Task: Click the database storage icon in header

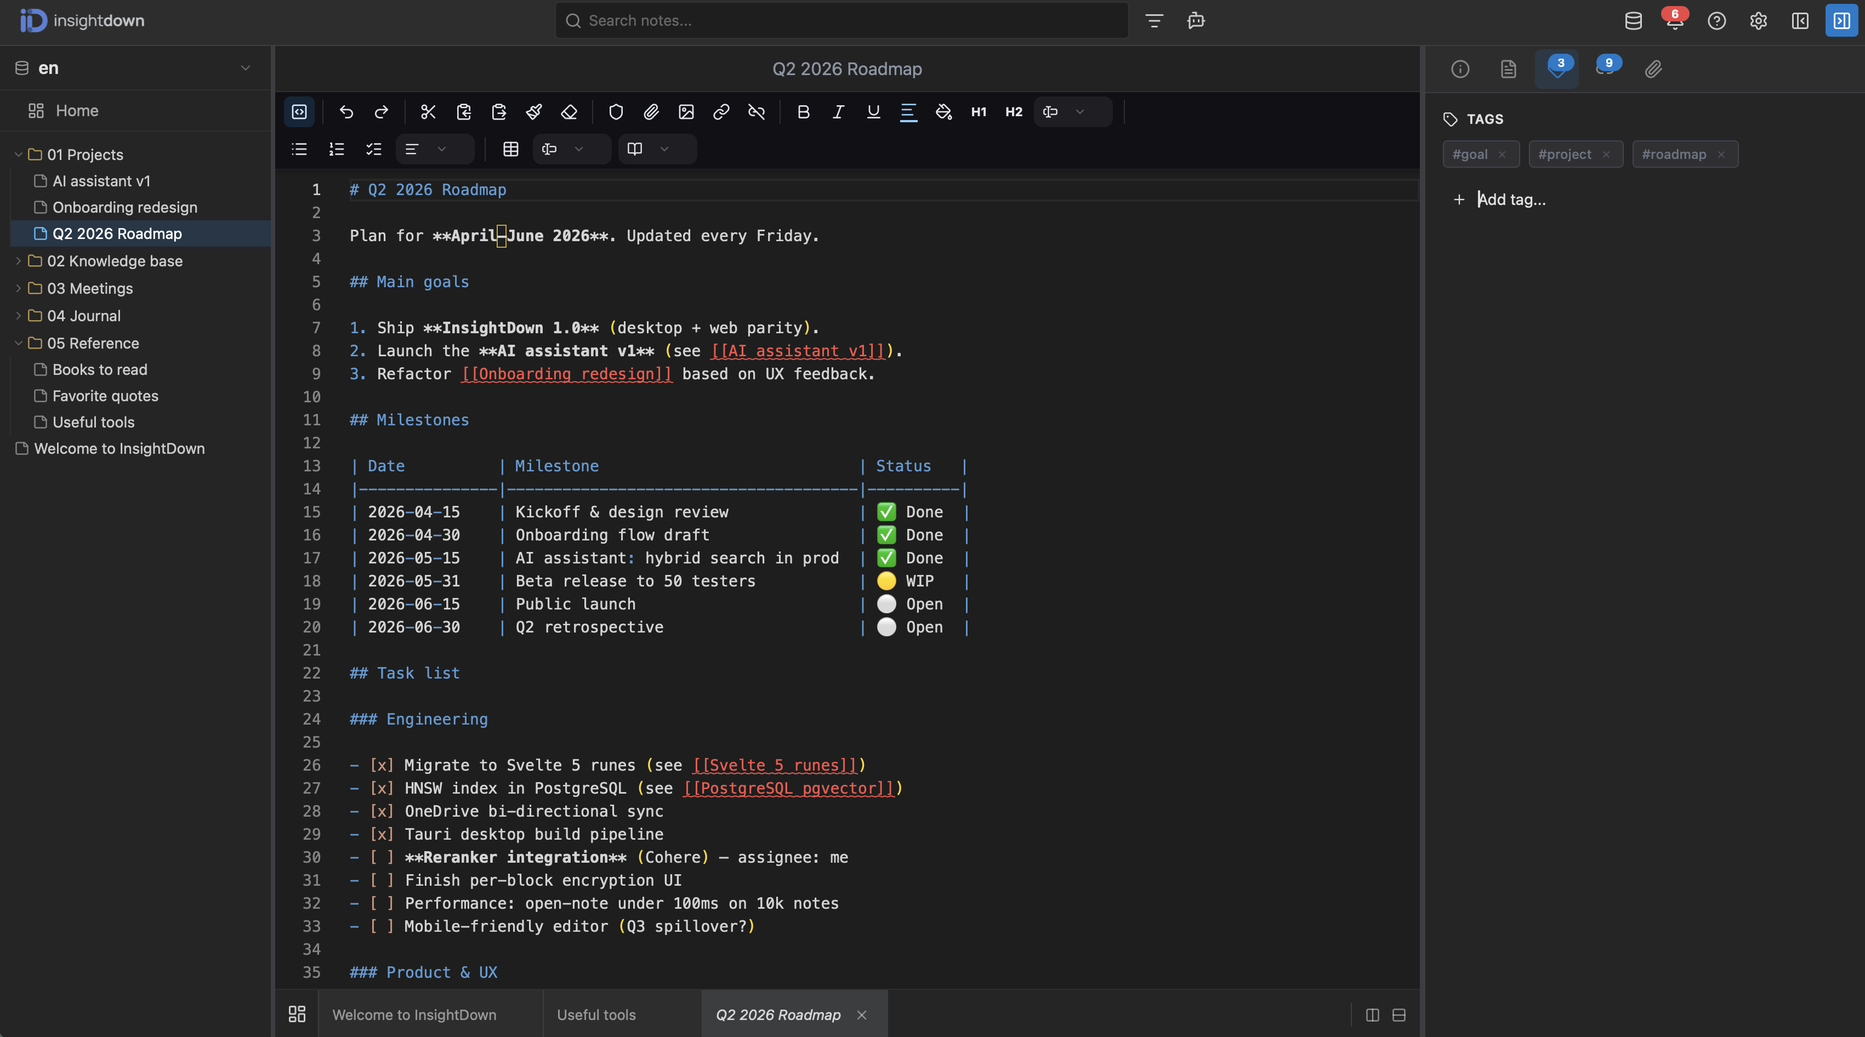Action: 1633,20
